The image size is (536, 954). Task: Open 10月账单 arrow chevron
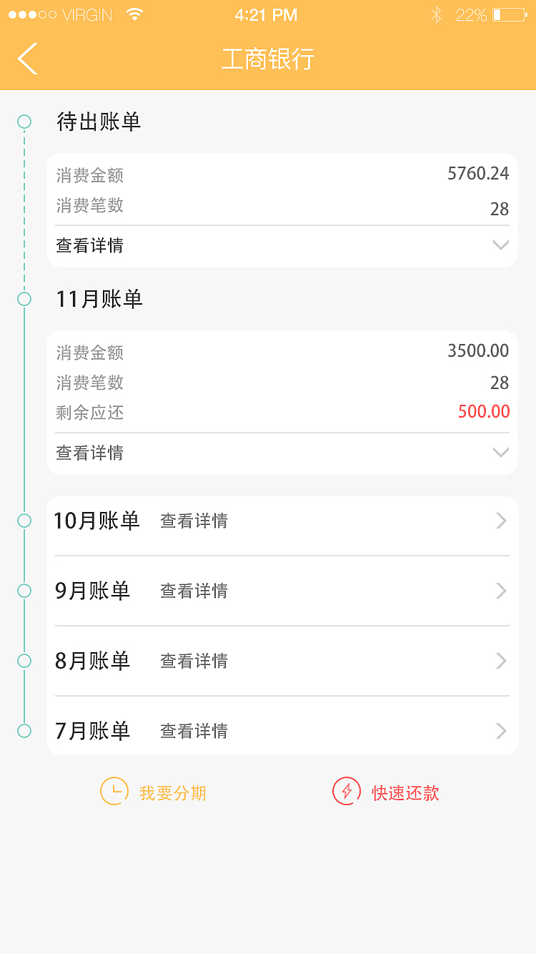[x=501, y=521]
